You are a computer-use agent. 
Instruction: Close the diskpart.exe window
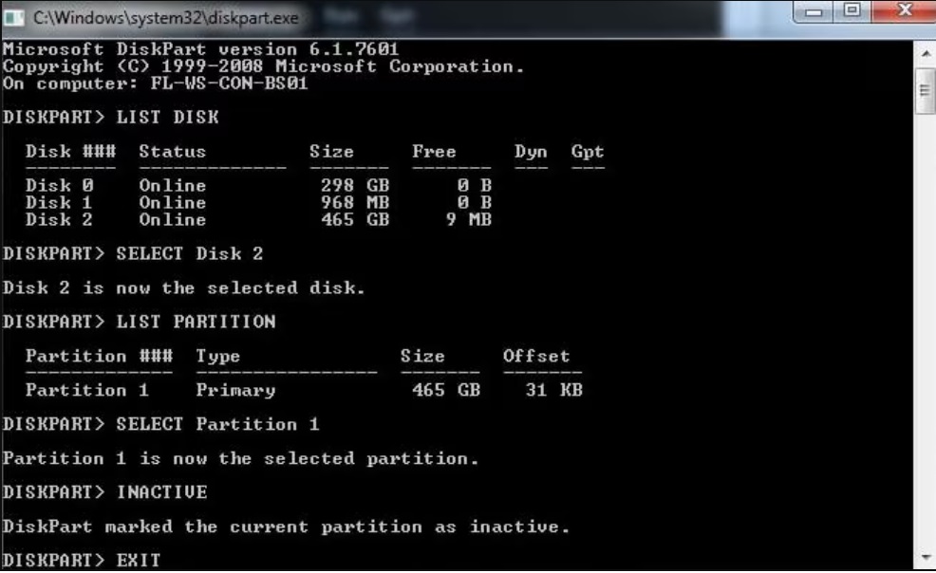[x=904, y=11]
